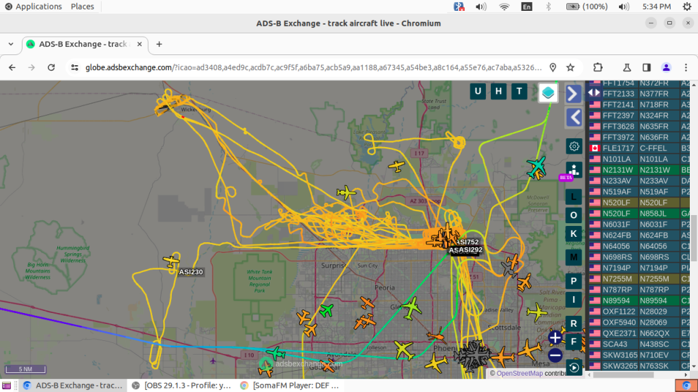Select the N7255M aircraft row
Image resolution: width=698 pixels, height=392 pixels.
[639, 278]
